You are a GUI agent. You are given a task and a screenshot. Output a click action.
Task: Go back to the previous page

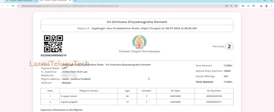click(3, 6)
